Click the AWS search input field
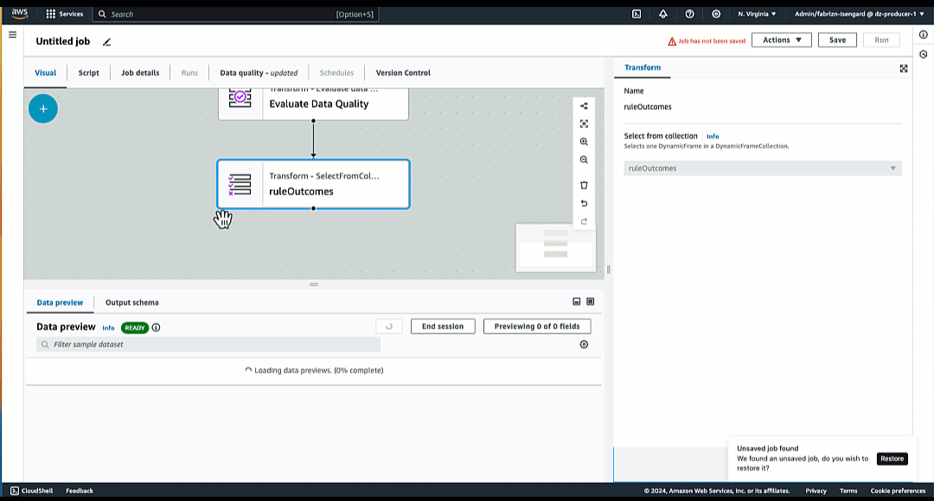This screenshot has height=501, width=934. point(236,14)
